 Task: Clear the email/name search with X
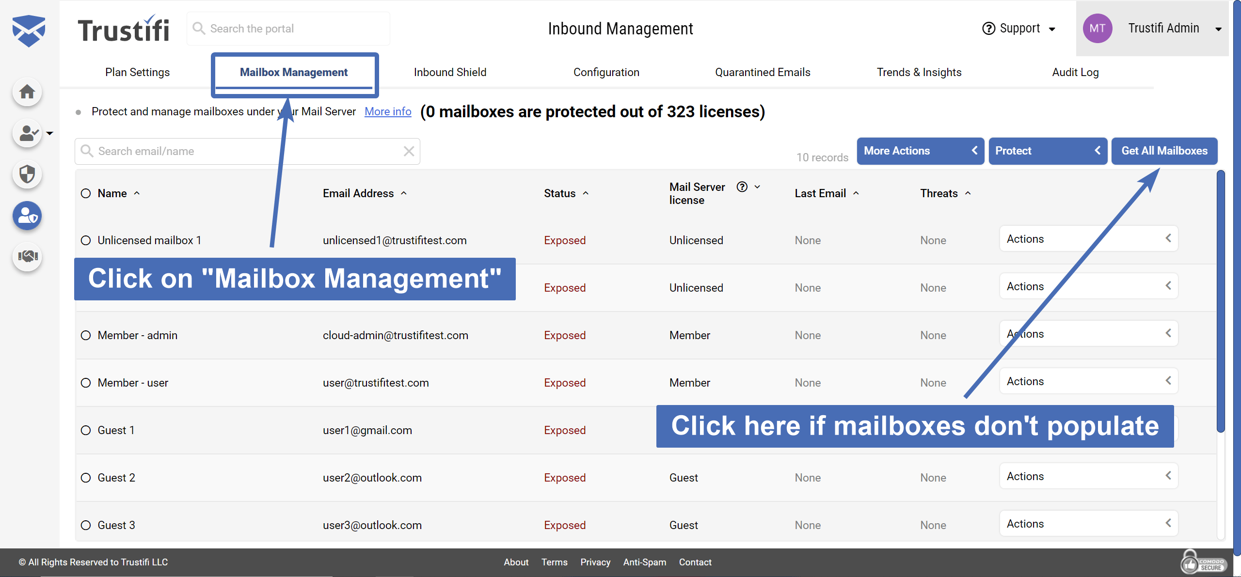click(409, 151)
